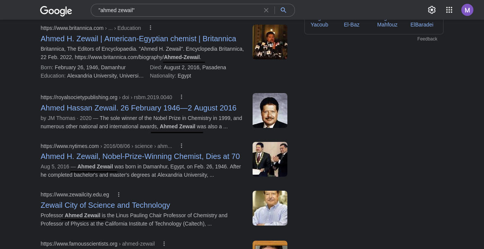Open the account avatar M
The height and width of the screenshot is (249, 484).
[467, 10]
